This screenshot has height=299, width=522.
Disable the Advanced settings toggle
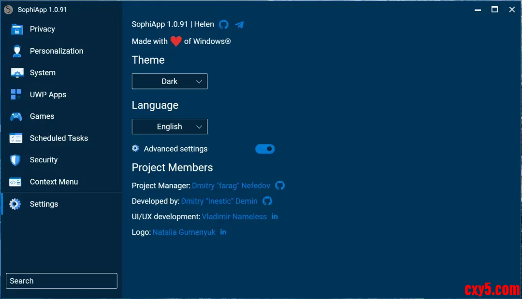point(265,149)
